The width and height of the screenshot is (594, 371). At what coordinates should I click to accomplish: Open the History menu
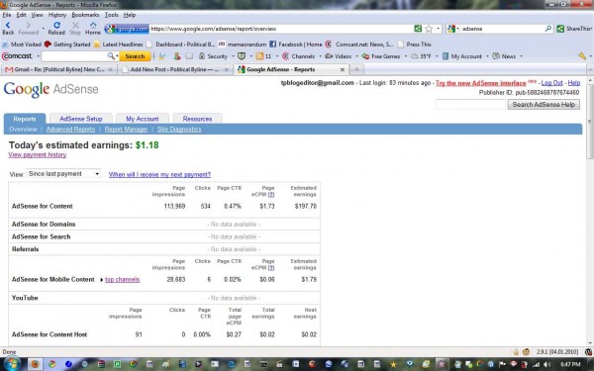coord(57,15)
